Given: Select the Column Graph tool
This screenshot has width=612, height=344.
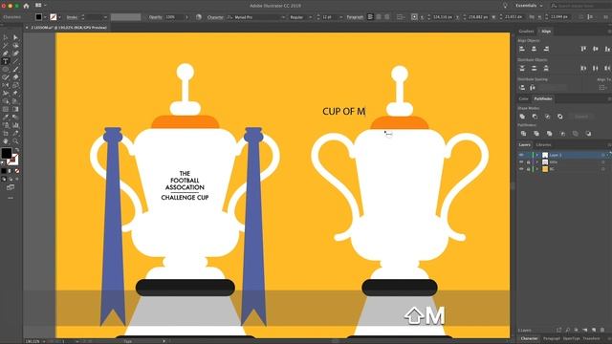Looking at the screenshot, I should point(15,125).
